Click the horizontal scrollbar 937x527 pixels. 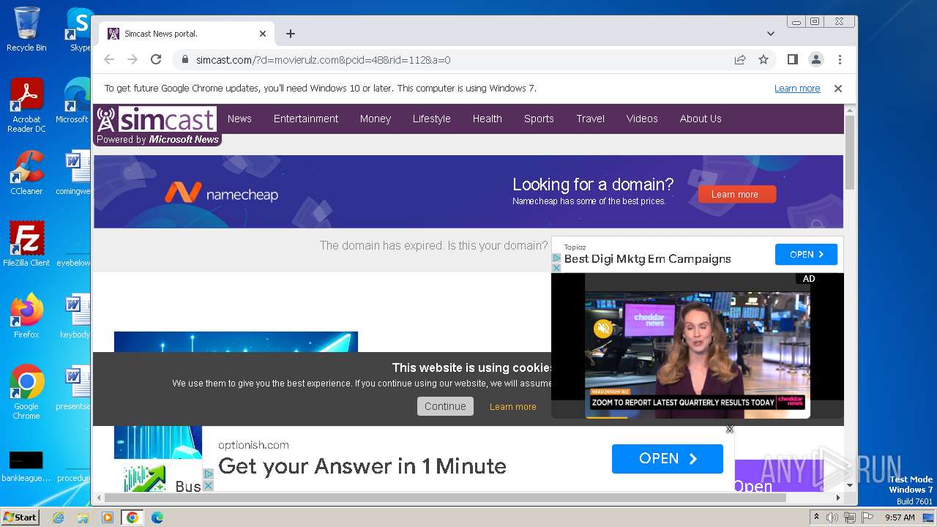click(x=445, y=498)
